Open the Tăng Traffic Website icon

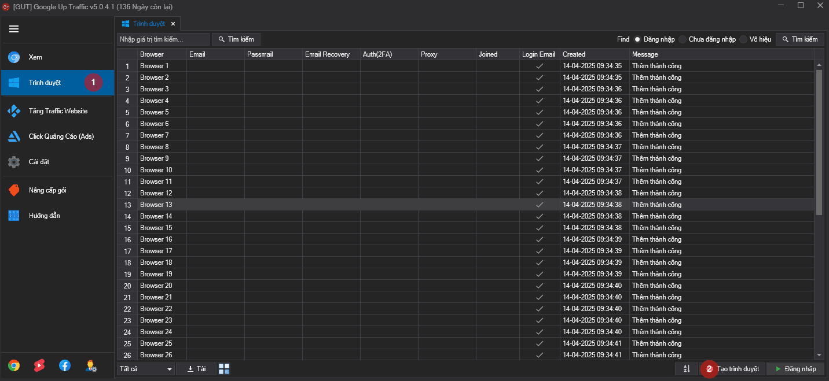(x=14, y=111)
